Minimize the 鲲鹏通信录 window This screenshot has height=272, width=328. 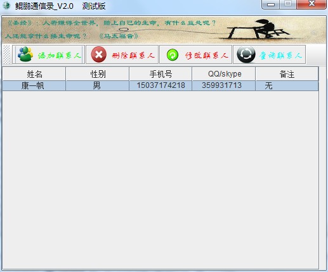point(271,4)
